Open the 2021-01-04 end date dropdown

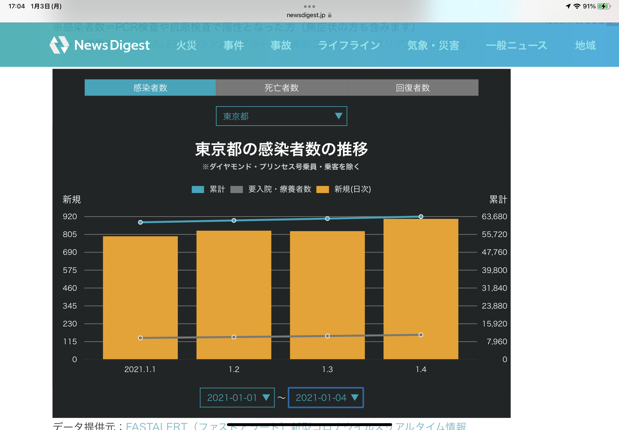pyautogui.click(x=325, y=397)
